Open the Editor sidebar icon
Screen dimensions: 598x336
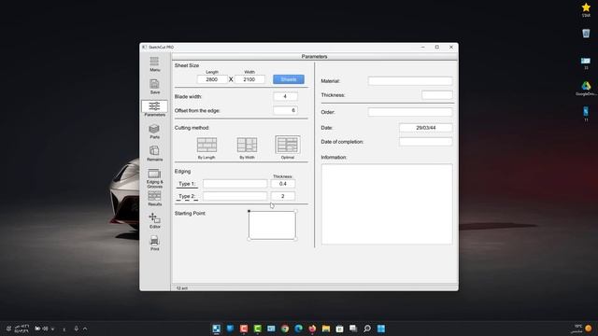pyautogui.click(x=154, y=220)
